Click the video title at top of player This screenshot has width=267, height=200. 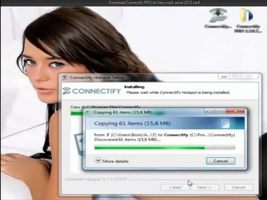[x=154, y=3]
